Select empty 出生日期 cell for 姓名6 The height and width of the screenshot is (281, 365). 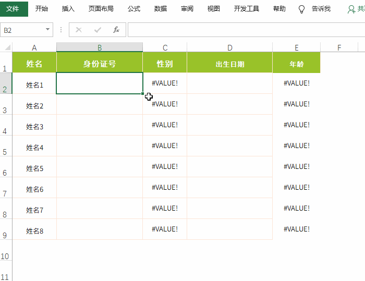click(x=230, y=187)
